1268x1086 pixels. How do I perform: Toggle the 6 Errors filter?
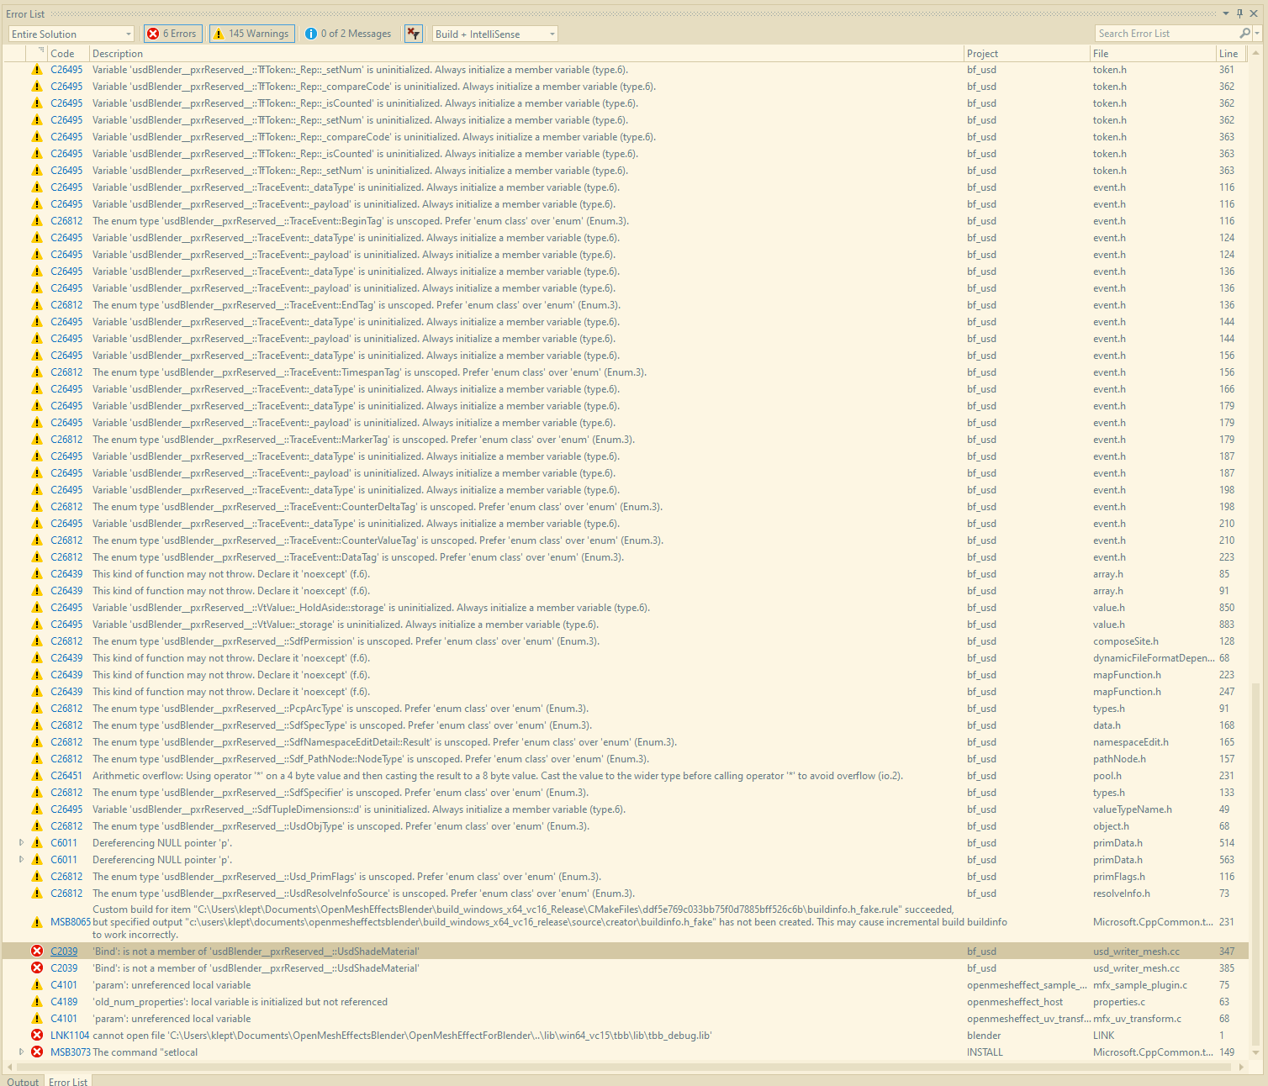point(172,34)
